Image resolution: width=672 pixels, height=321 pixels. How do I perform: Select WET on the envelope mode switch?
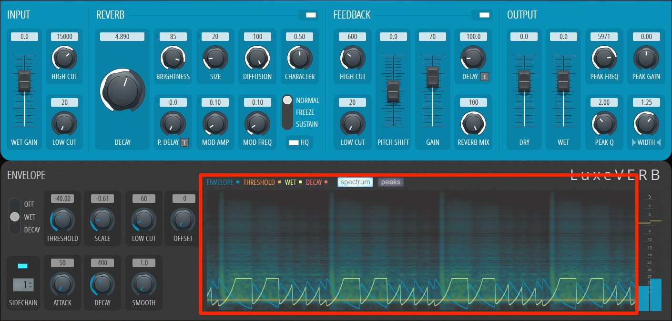click(30, 217)
